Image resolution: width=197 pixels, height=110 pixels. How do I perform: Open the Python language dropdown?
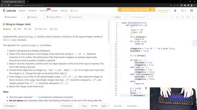pos(120,17)
